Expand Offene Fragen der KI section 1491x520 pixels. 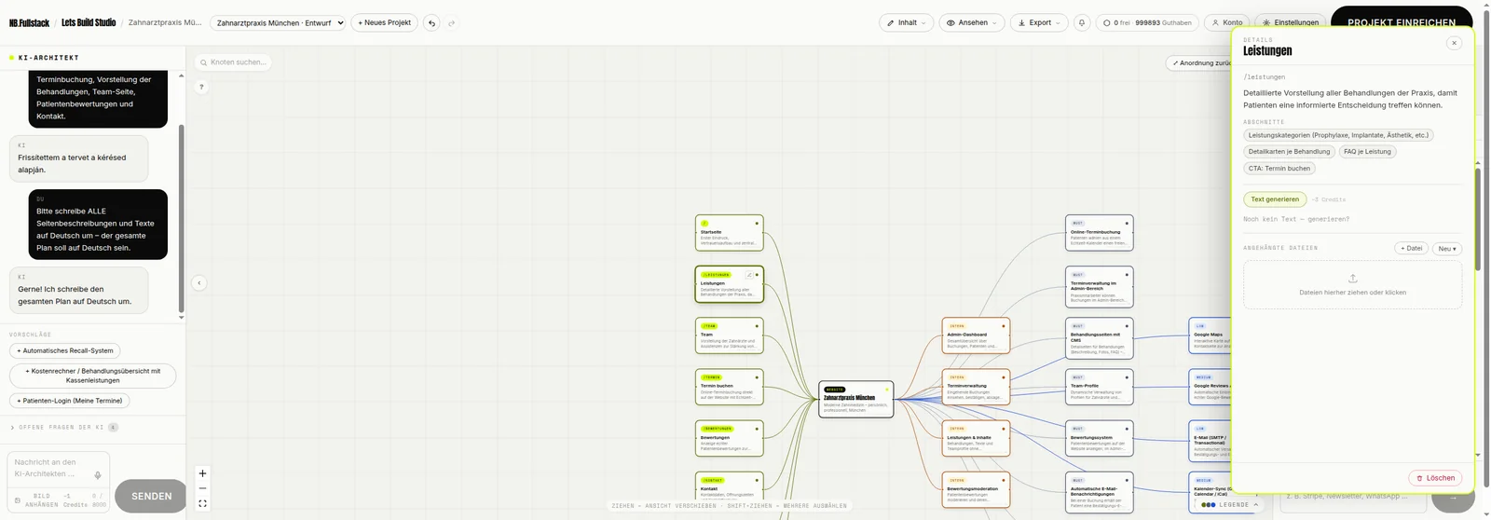click(63, 427)
